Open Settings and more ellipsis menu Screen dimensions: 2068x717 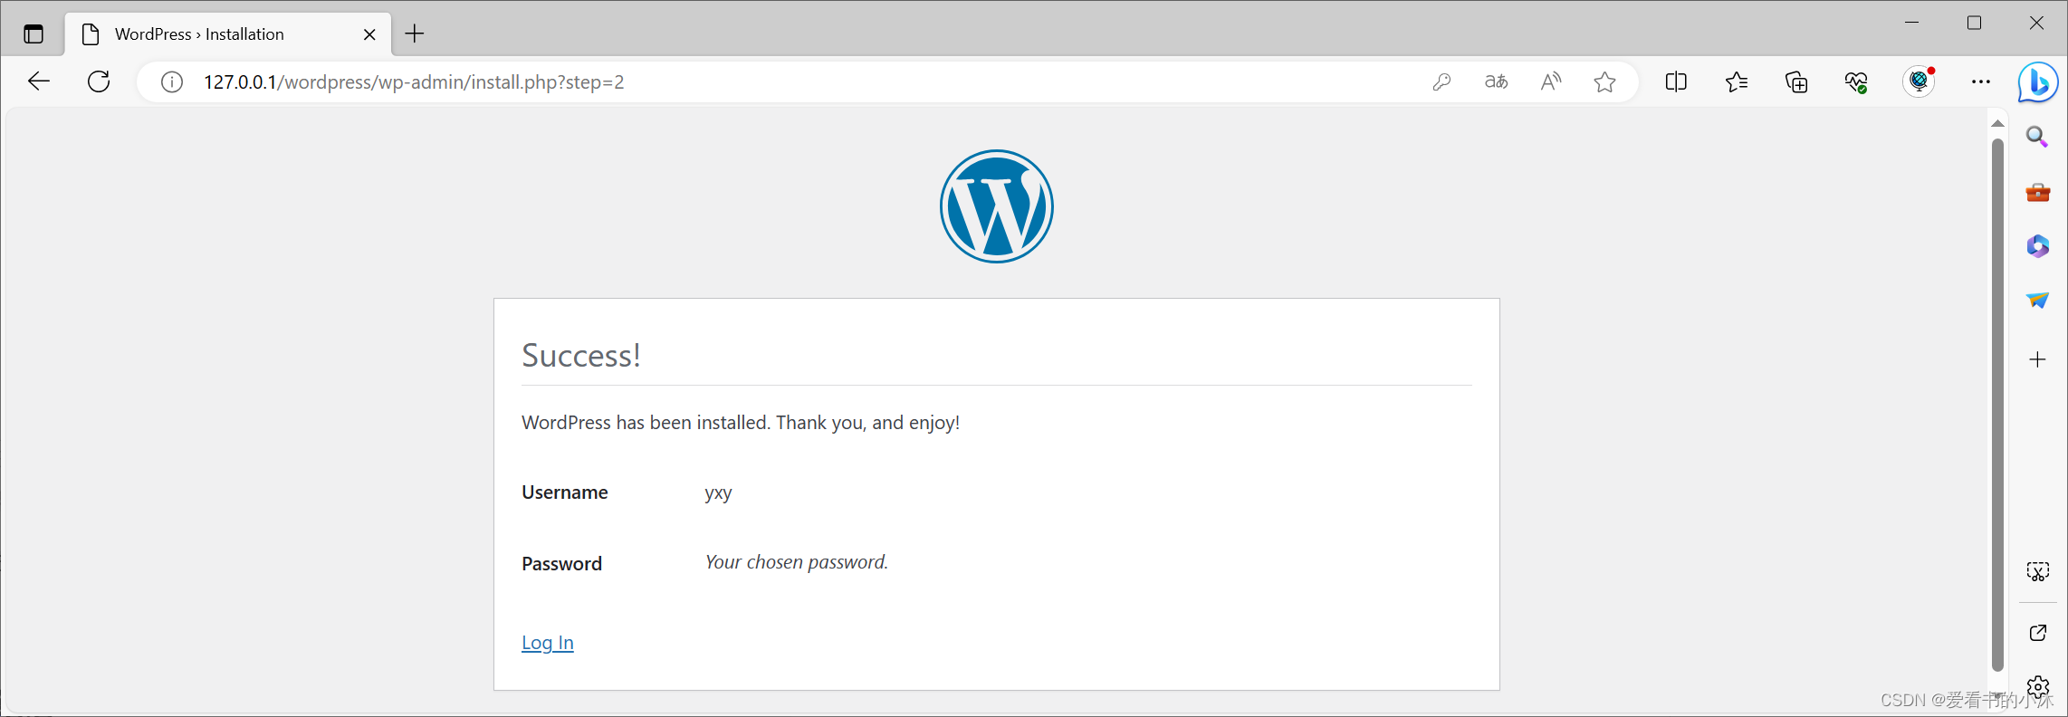1981,82
